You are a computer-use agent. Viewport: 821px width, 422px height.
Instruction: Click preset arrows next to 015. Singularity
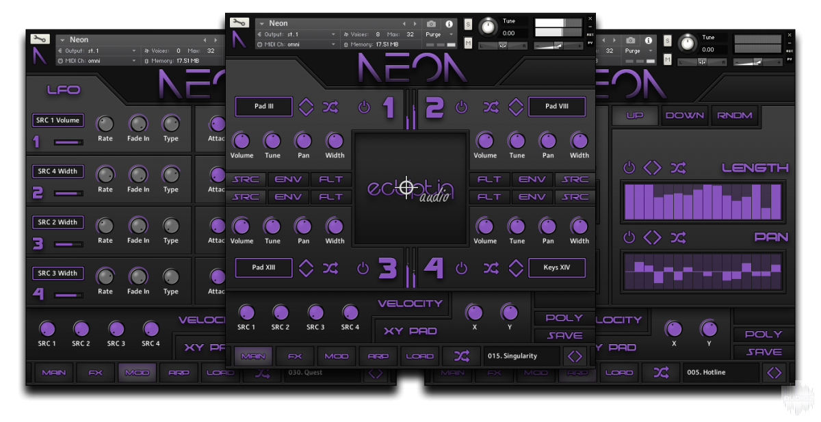pos(575,356)
